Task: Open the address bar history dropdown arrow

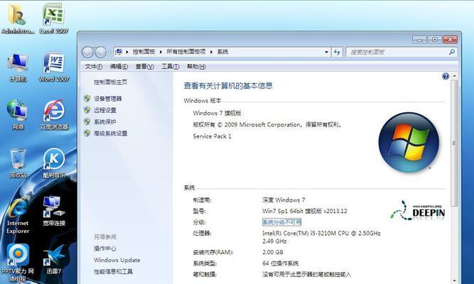Action: 326,52
